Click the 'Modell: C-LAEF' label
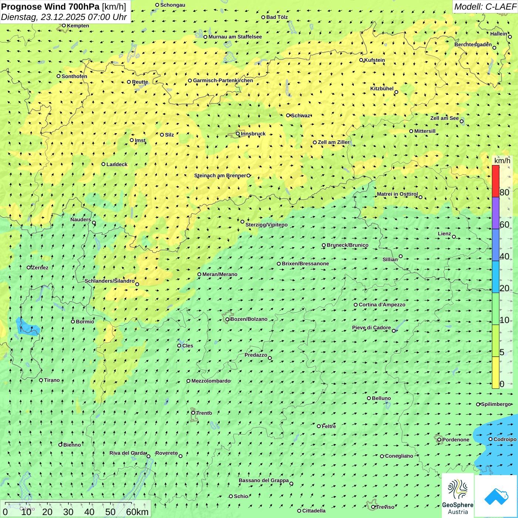Viewport: 518px width, 518px height. click(485, 7)
